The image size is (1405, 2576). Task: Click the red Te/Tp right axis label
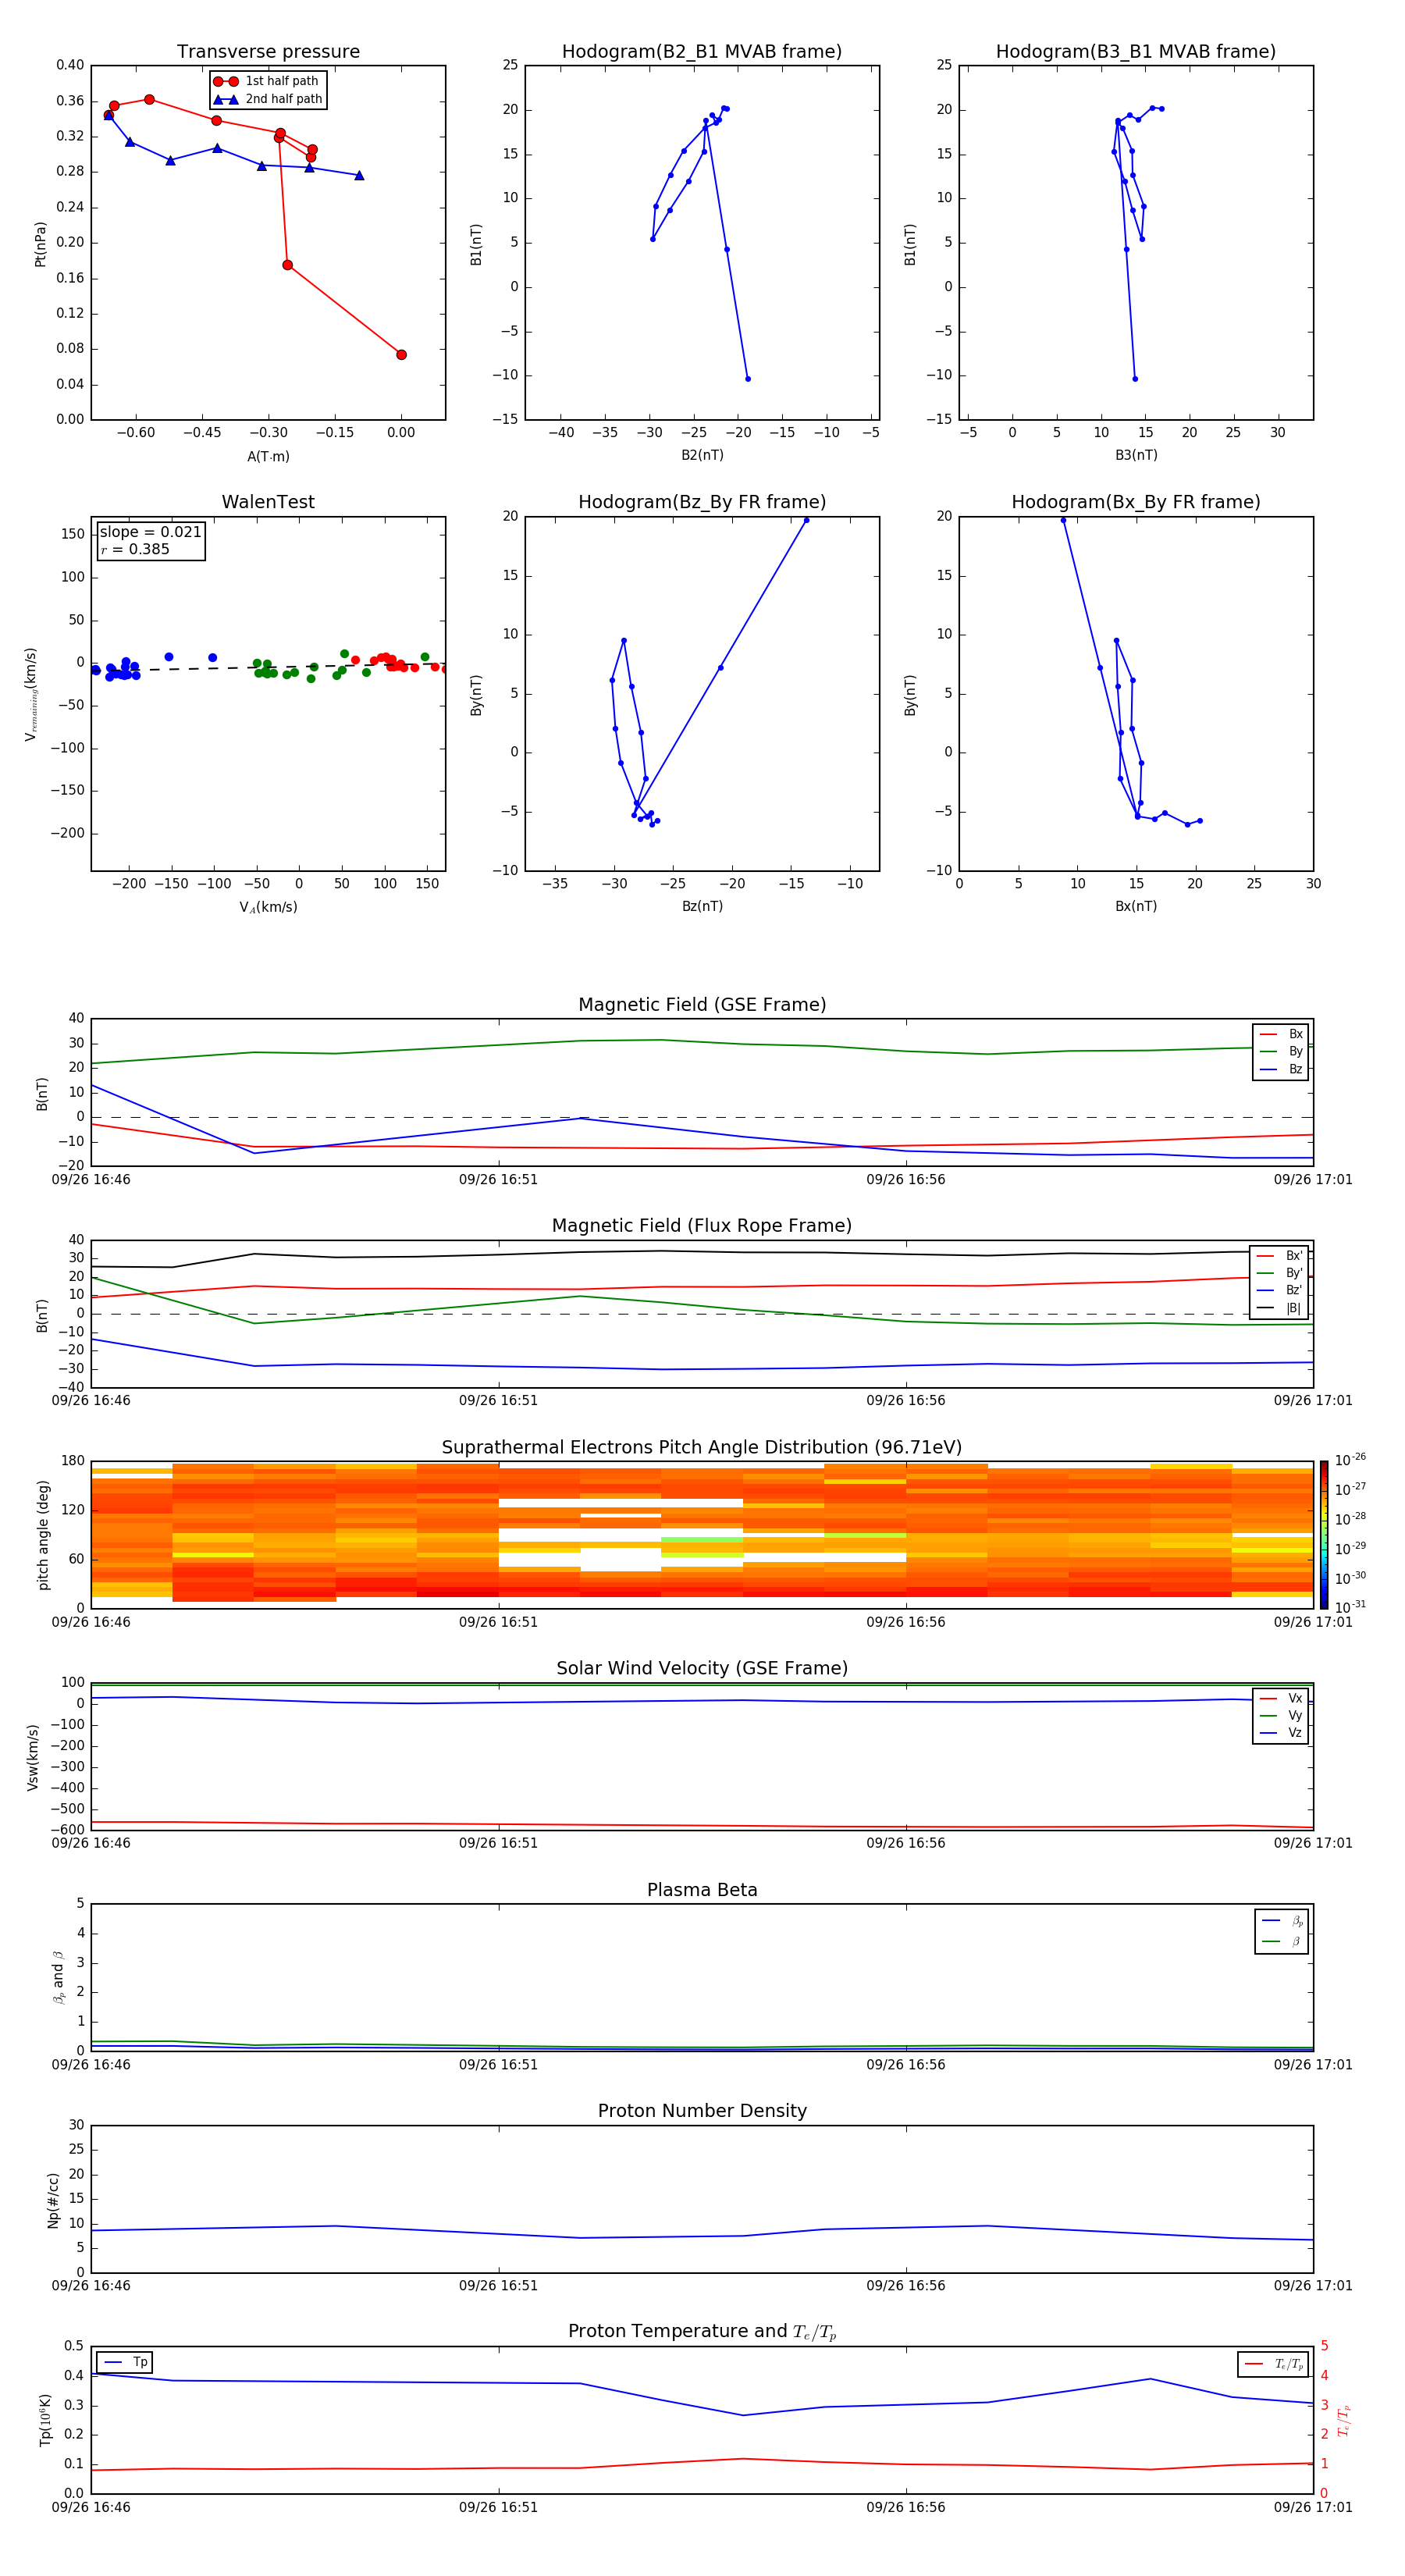point(1343,2420)
